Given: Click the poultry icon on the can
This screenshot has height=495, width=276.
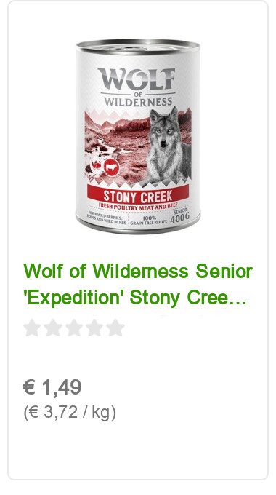Looking at the screenshot, I should pos(96,165).
